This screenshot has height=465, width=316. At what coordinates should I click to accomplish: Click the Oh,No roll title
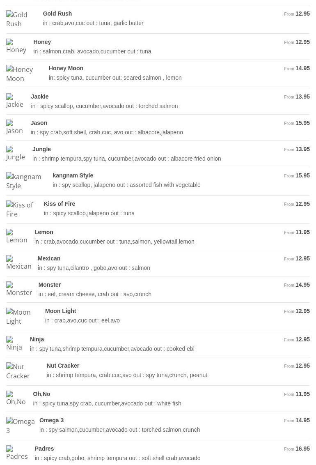(41, 394)
